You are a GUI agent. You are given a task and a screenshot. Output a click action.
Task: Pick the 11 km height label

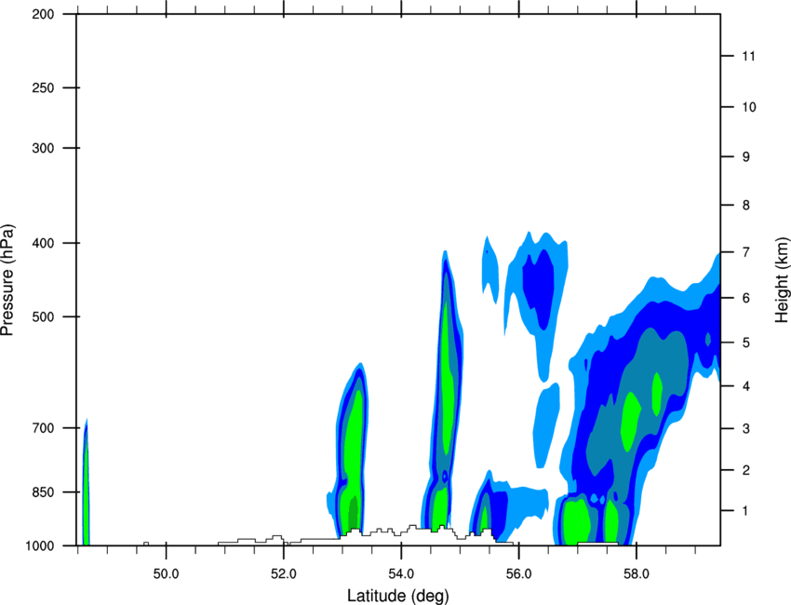(749, 56)
